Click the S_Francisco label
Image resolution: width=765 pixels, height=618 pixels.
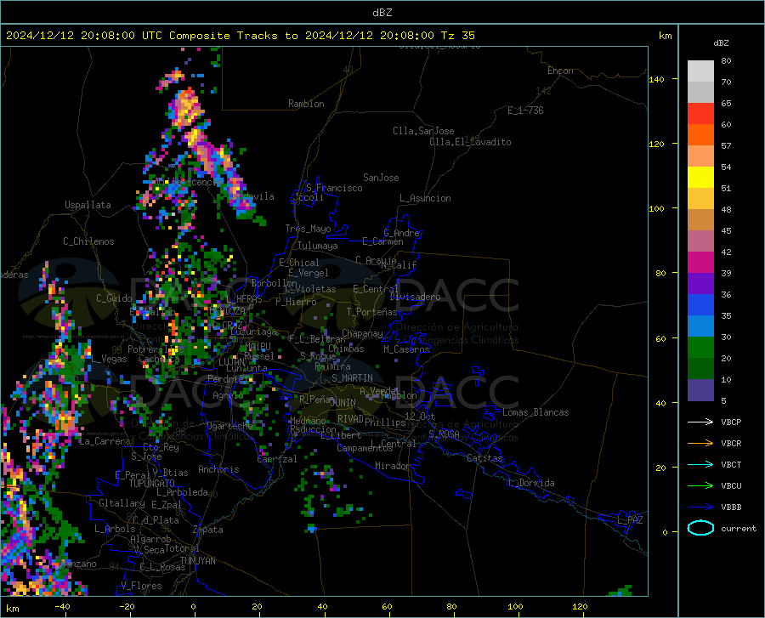click(334, 188)
